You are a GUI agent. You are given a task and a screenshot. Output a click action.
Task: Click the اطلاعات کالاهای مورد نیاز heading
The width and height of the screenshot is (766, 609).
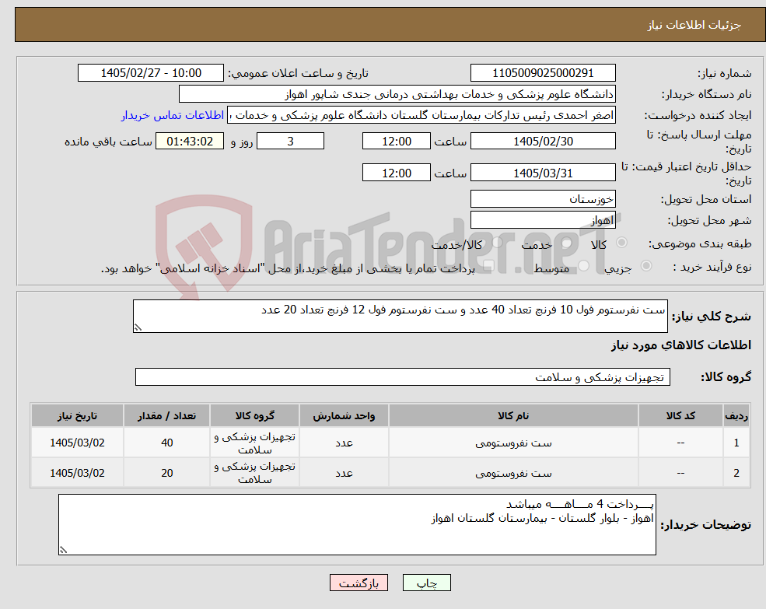pos(680,345)
